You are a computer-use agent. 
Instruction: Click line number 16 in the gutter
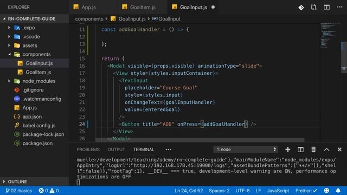point(82,66)
